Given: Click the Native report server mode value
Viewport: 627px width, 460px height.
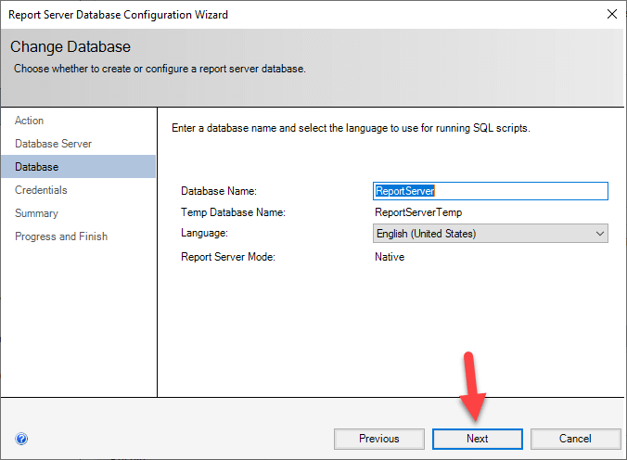Looking at the screenshot, I should (x=389, y=257).
